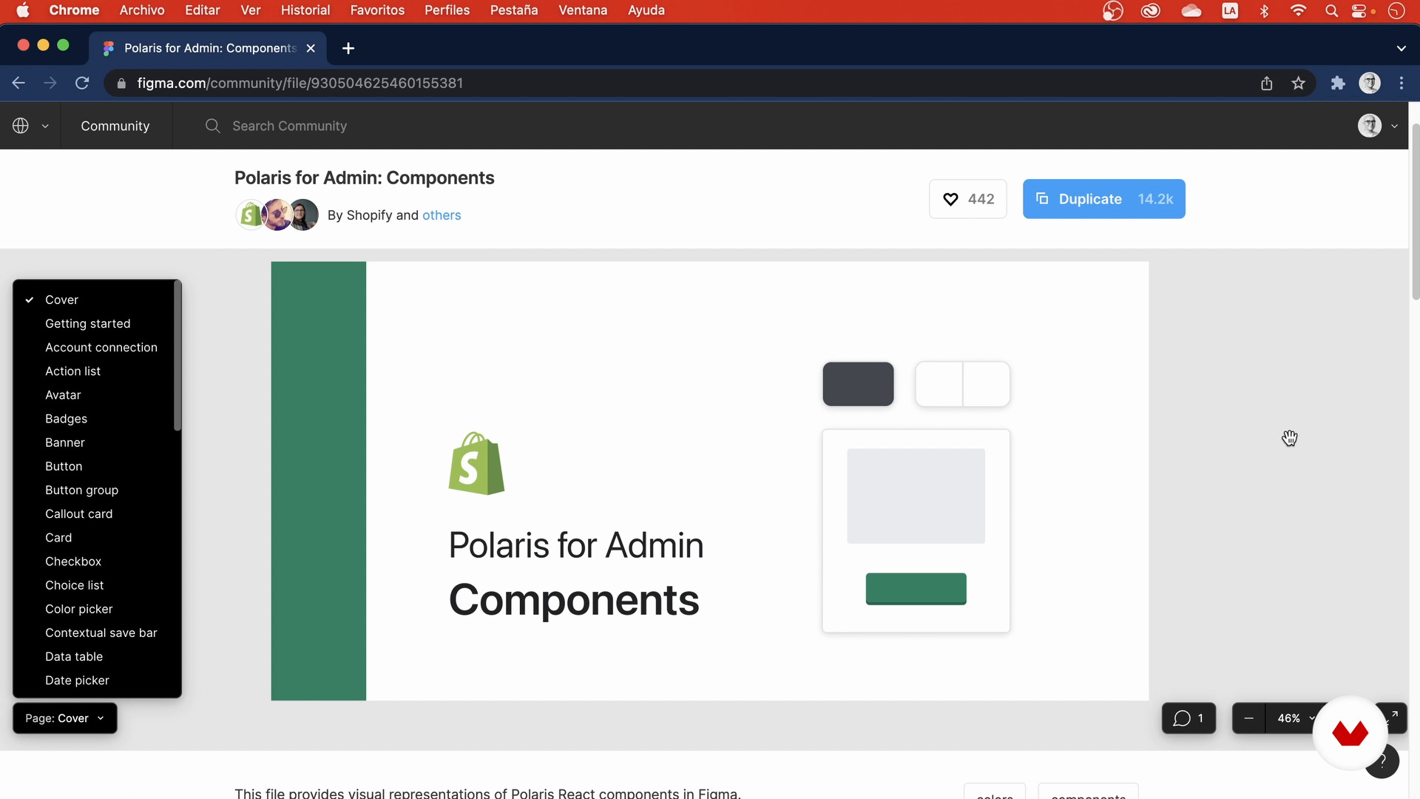This screenshot has width=1420, height=799.
Task: Open the Historial menu
Action: coord(305,10)
